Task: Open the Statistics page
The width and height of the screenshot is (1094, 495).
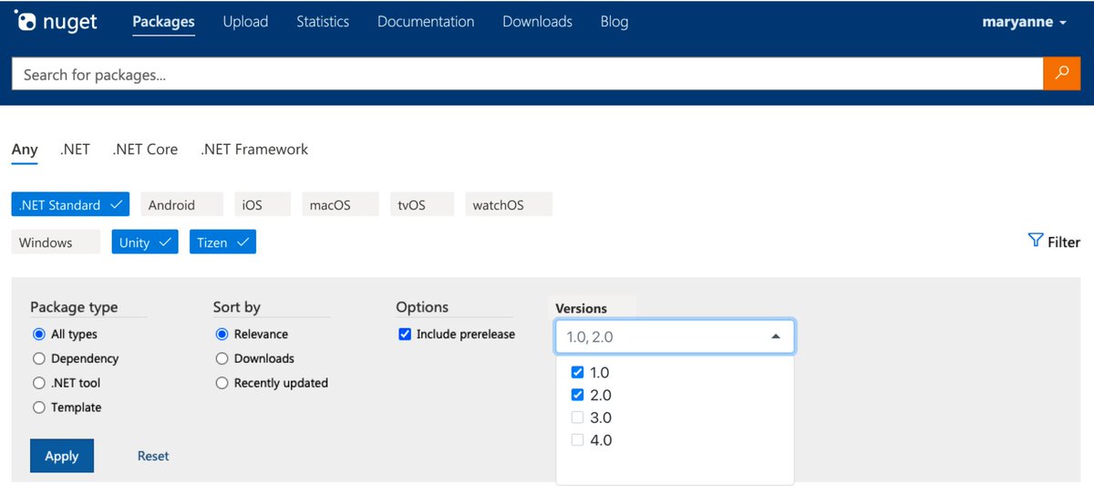Action: (323, 21)
